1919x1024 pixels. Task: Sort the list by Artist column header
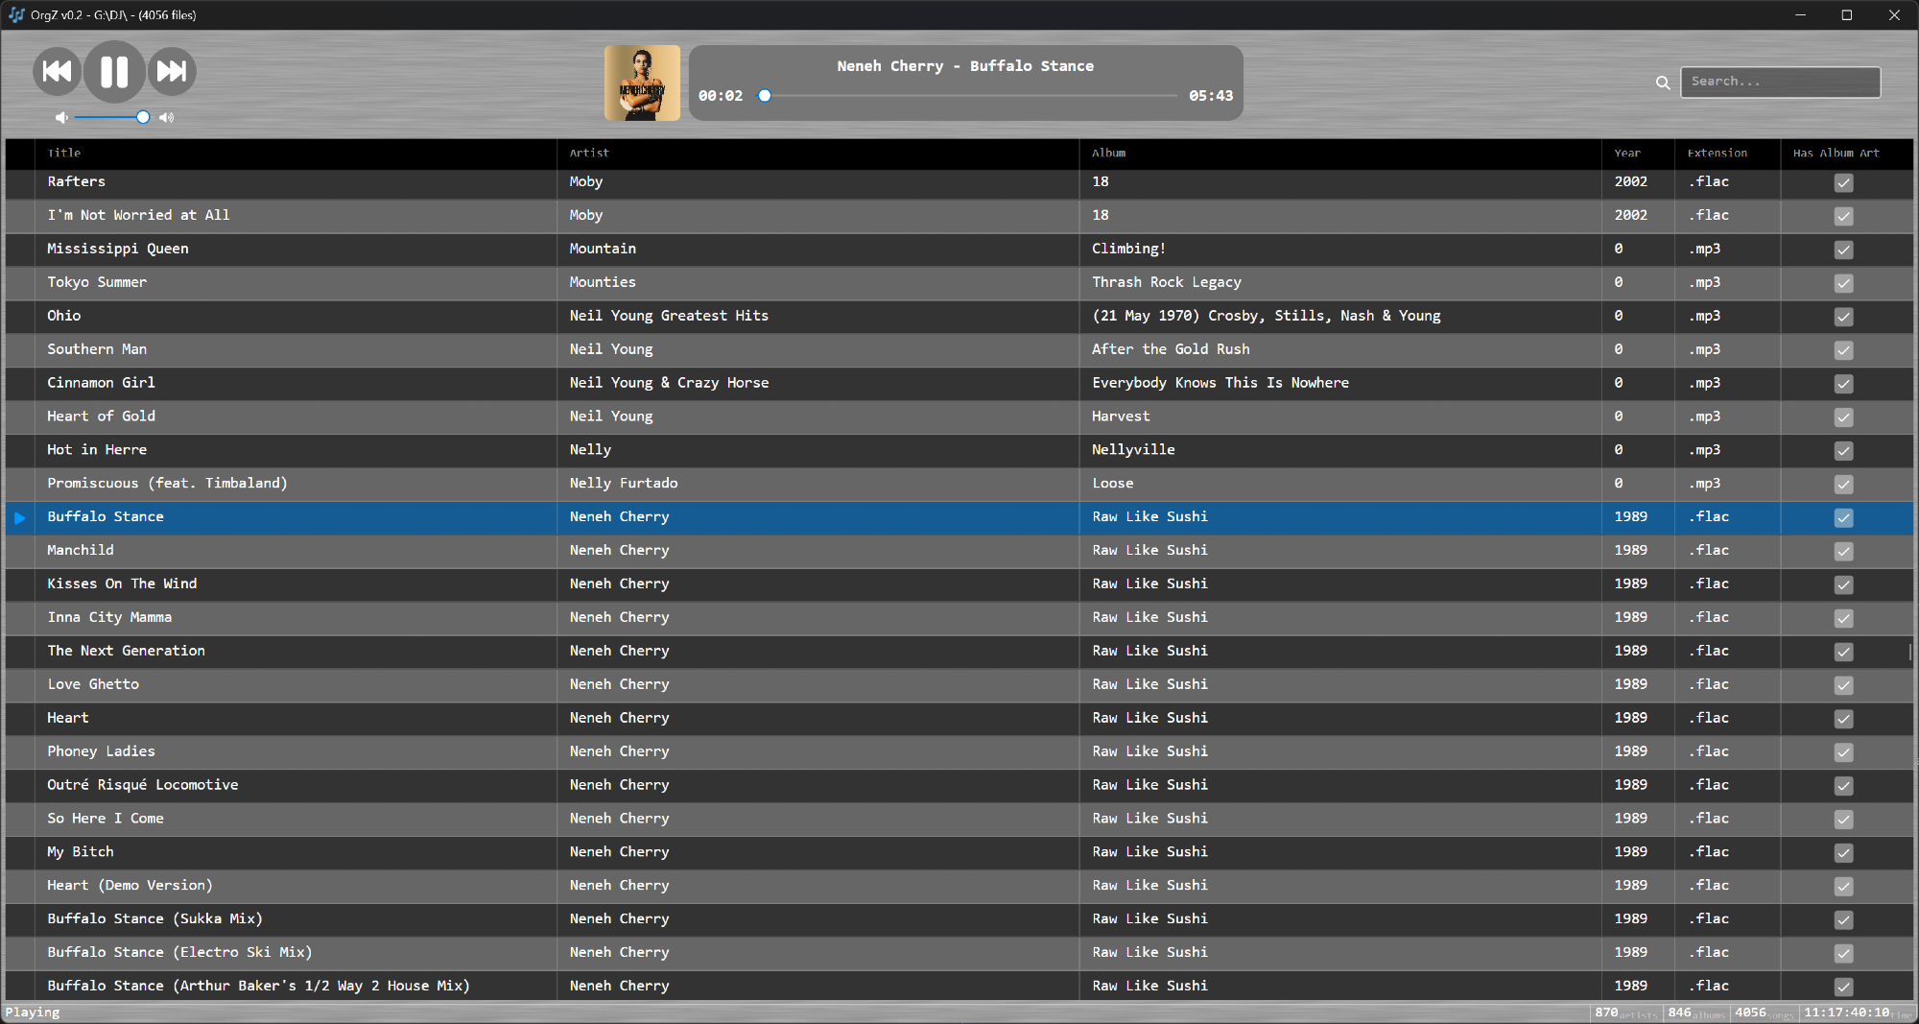(589, 153)
